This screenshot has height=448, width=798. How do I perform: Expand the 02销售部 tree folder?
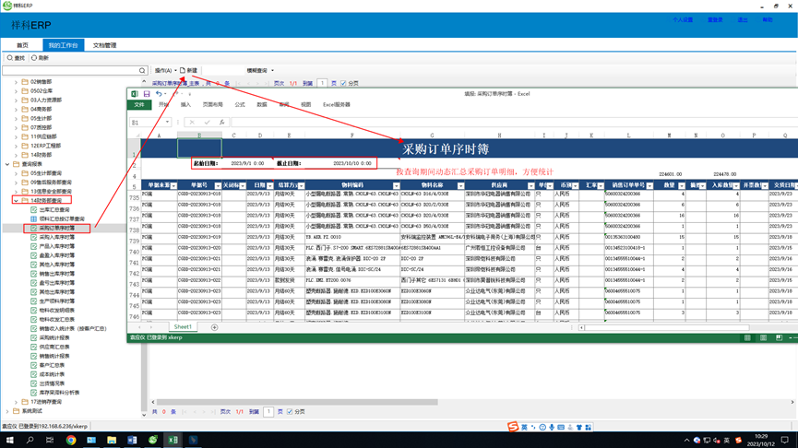tap(16, 82)
